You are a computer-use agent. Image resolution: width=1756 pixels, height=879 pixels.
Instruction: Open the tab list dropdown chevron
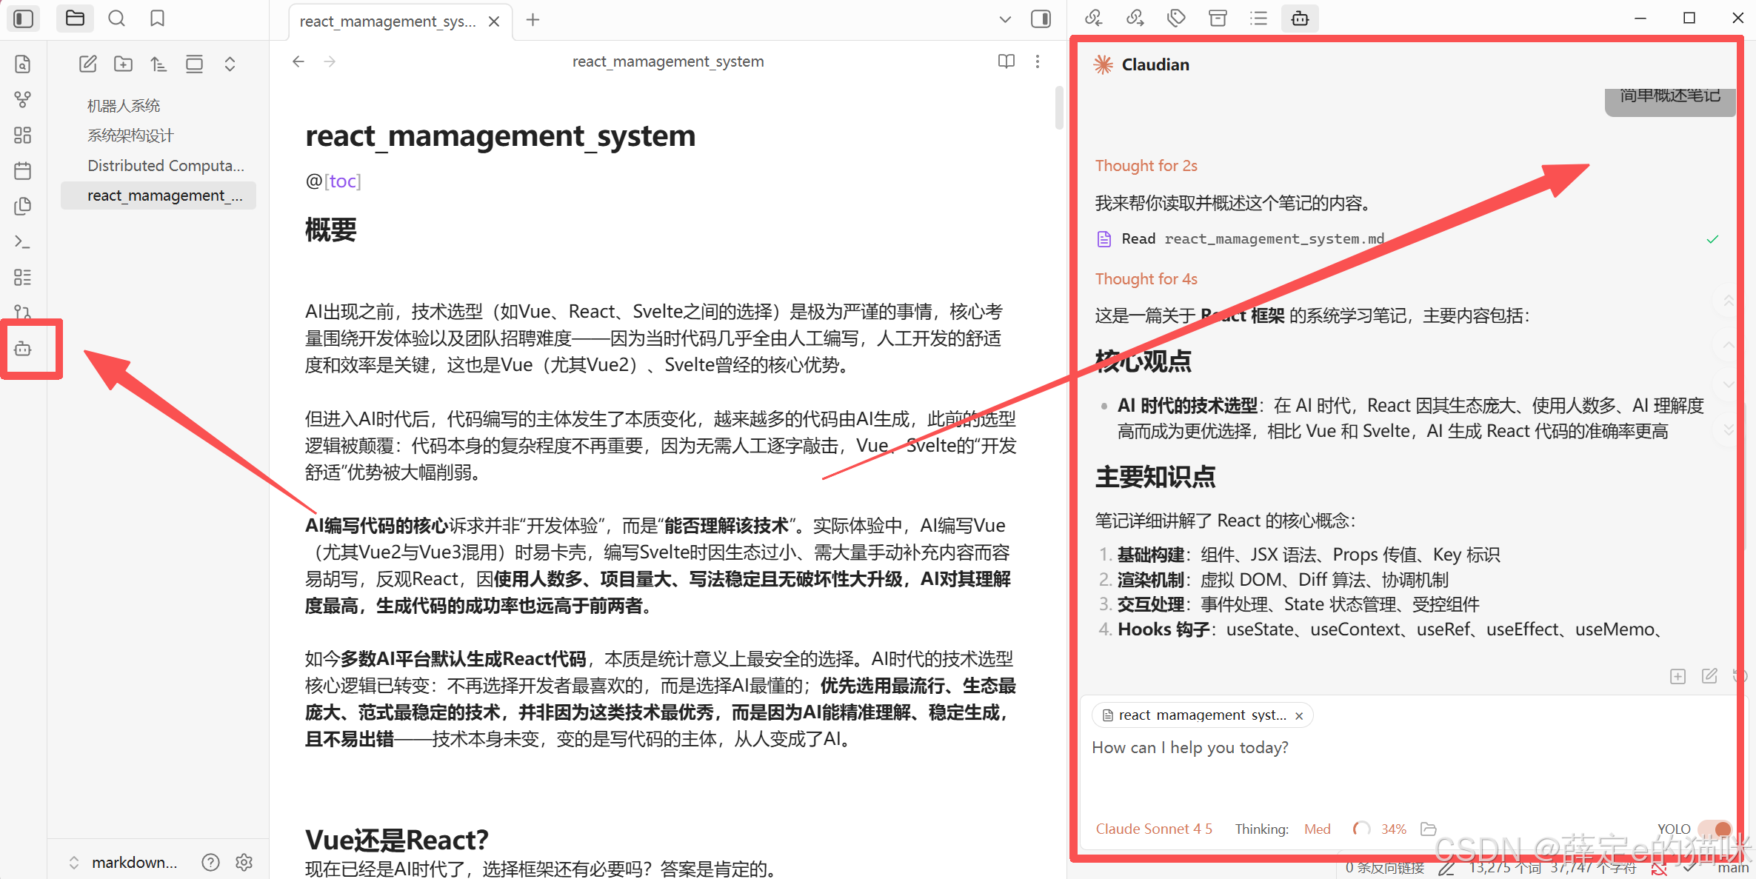(1004, 20)
